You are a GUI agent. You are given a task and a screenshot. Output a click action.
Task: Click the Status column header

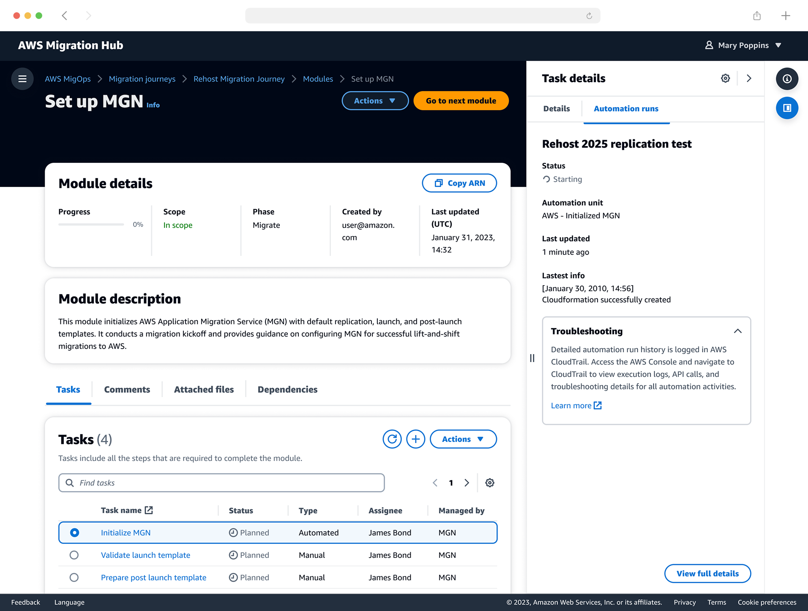click(241, 511)
